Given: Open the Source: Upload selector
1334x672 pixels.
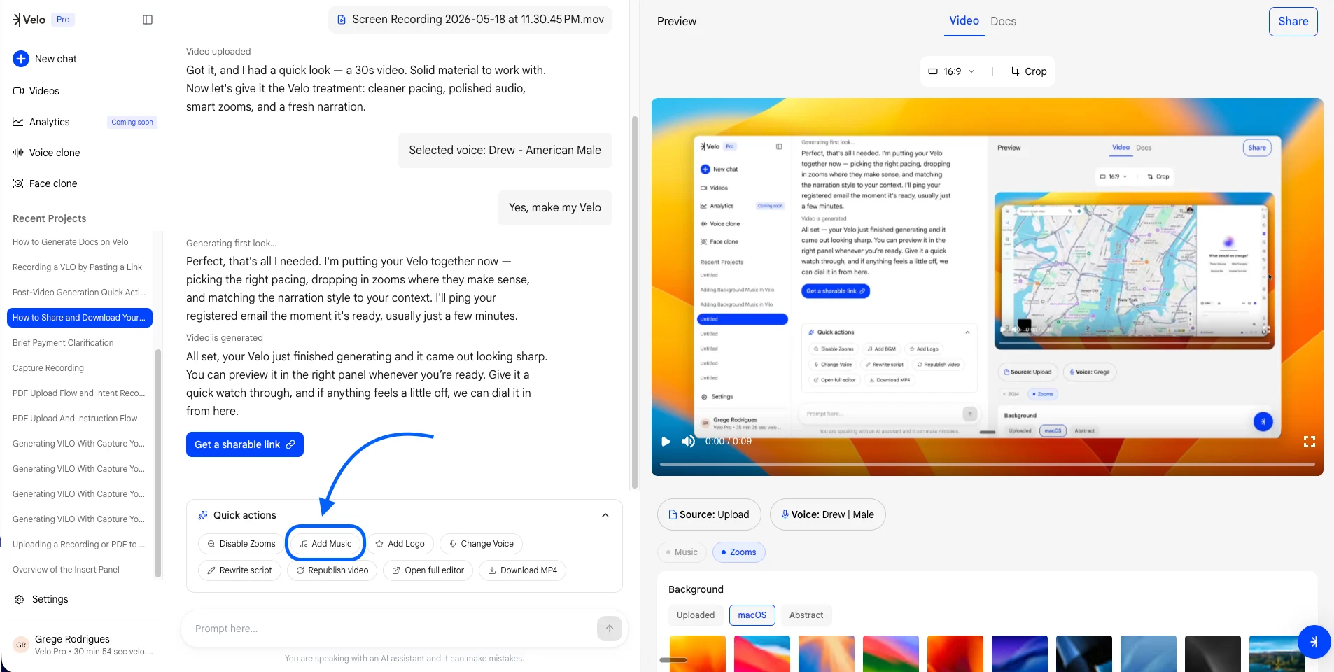Looking at the screenshot, I should pyautogui.click(x=709, y=514).
